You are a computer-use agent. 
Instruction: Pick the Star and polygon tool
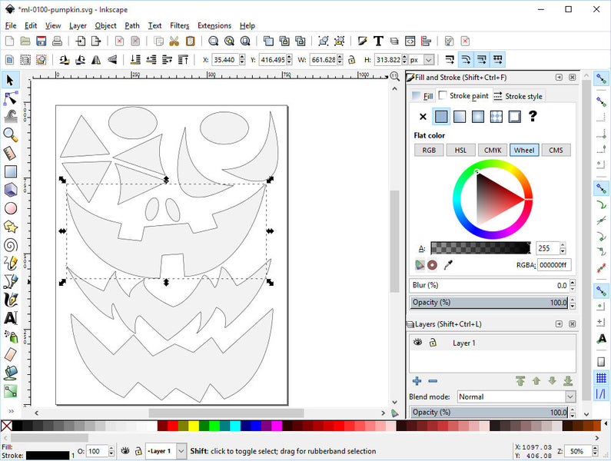click(11, 227)
